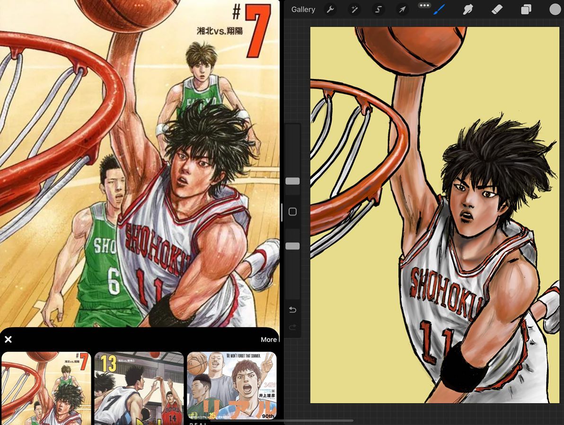Open the active color picker circle
The width and height of the screenshot is (564, 425).
(554, 9)
